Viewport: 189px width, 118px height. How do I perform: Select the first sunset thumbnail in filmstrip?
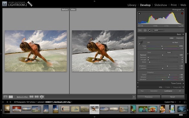click(x=7, y=109)
